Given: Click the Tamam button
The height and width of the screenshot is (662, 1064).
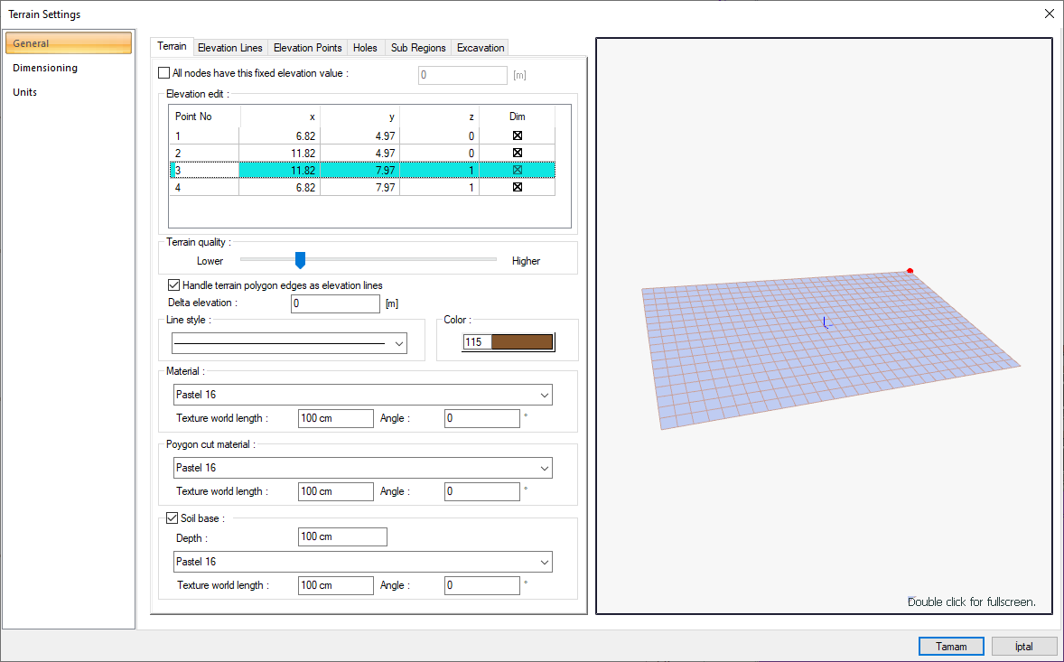Looking at the screenshot, I should pyautogui.click(x=950, y=647).
